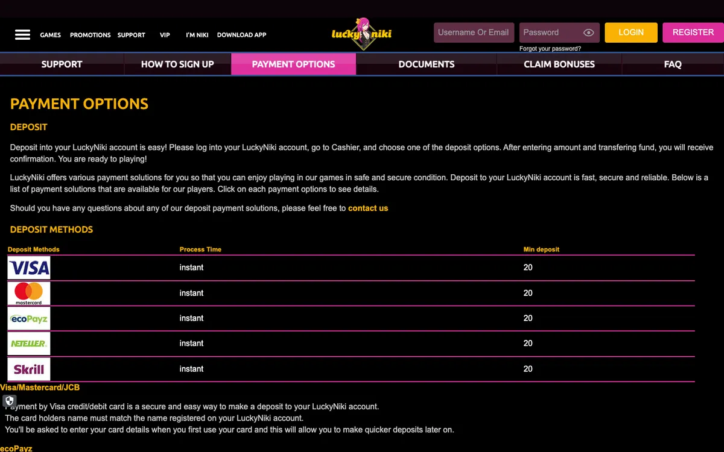Switch to the Documents tab
This screenshot has height=452, width=724.
click(427, 64)
